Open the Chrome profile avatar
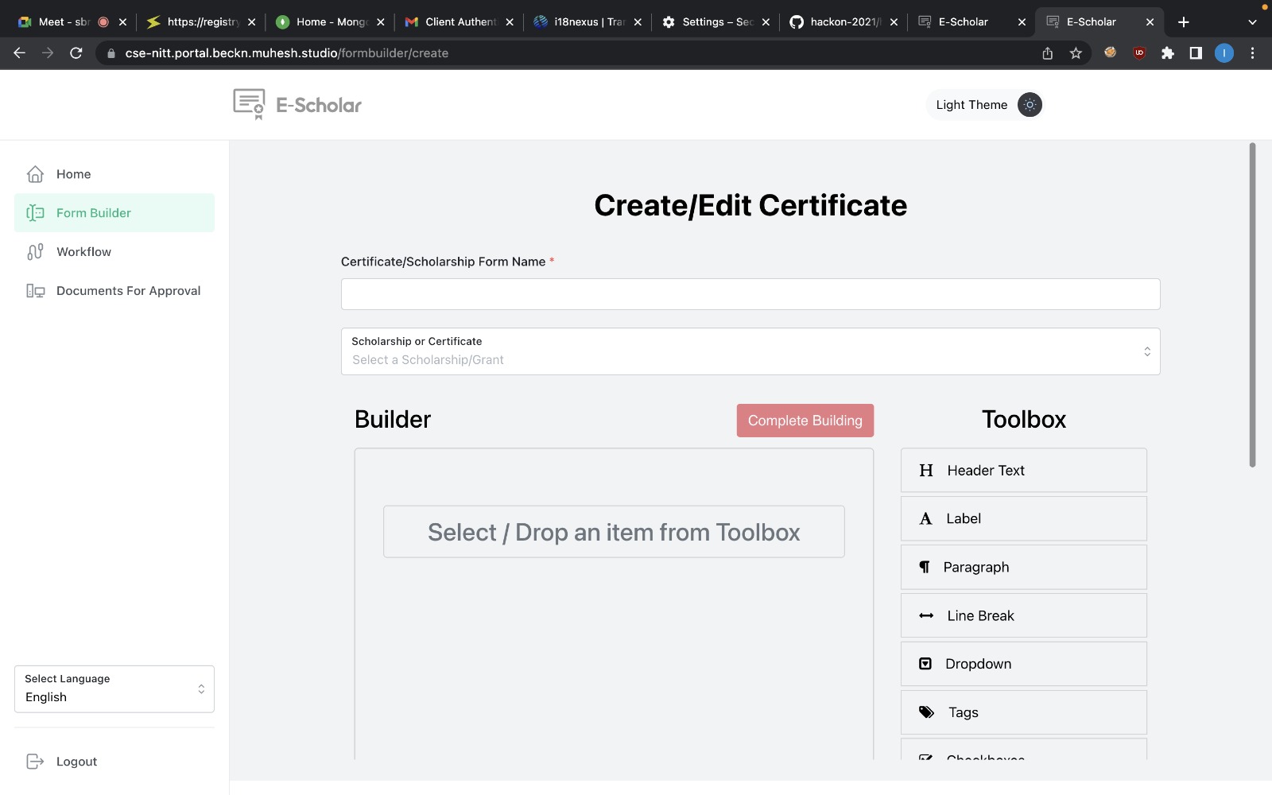1272x795 pixels. point(1224,53)
